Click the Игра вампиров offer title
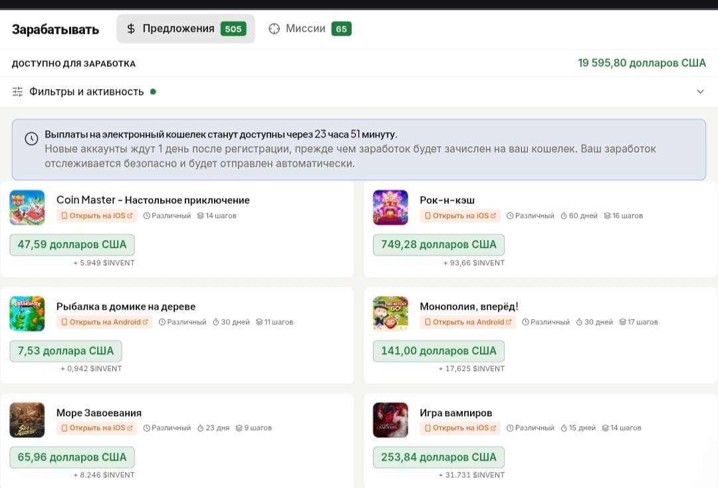 point(455,412)
